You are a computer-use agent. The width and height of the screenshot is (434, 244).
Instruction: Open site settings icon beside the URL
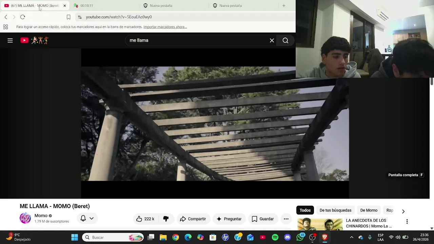(x=80, y=17)
